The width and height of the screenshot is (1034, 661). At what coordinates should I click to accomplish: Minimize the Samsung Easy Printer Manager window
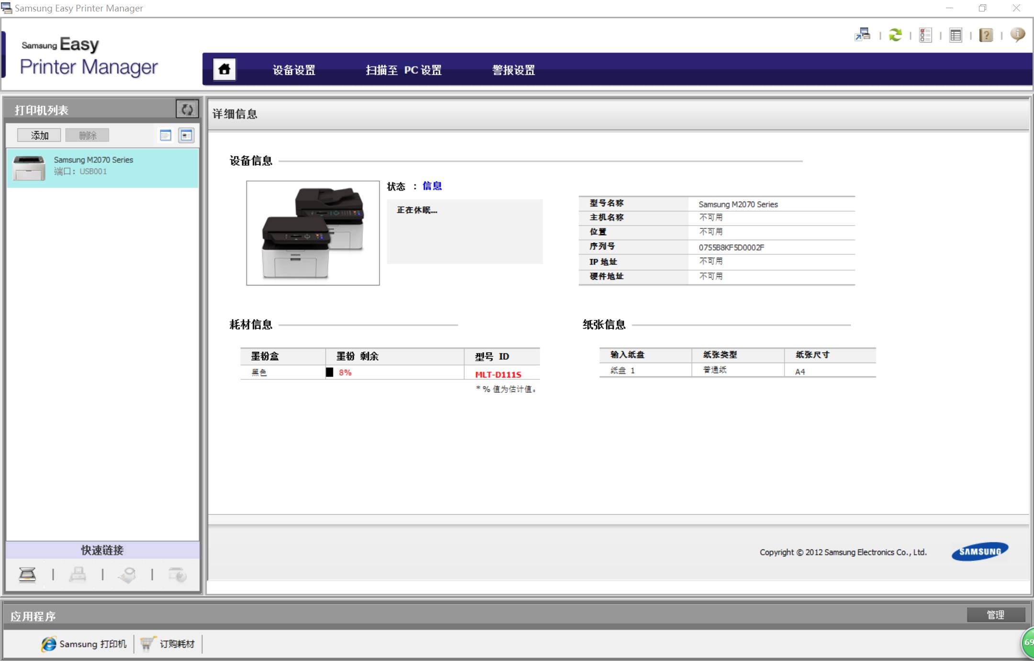[x=950, y=8]
